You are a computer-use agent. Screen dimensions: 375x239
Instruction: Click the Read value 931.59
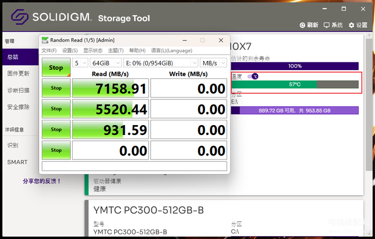coord(110,130)
